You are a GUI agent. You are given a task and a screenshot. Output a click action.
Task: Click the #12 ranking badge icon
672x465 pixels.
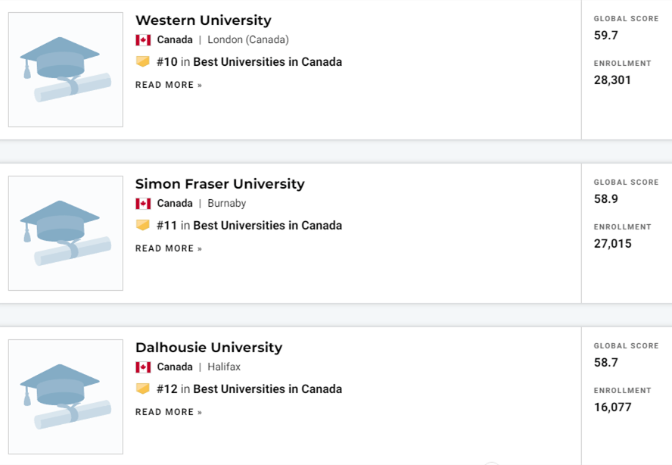tap(142, 389)
